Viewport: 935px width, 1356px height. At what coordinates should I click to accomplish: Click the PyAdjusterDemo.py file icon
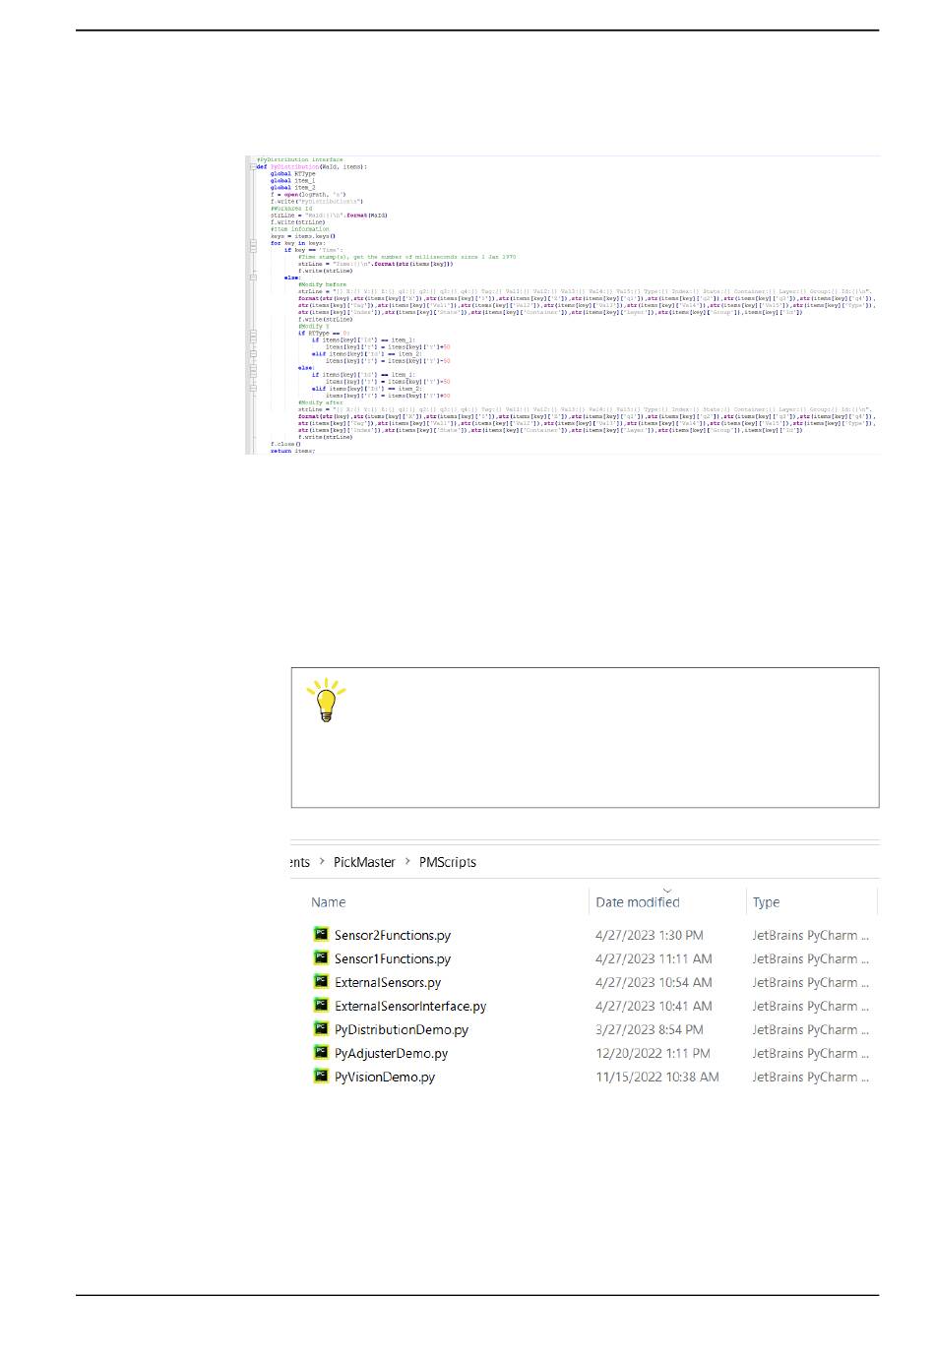coord(320,1053)
